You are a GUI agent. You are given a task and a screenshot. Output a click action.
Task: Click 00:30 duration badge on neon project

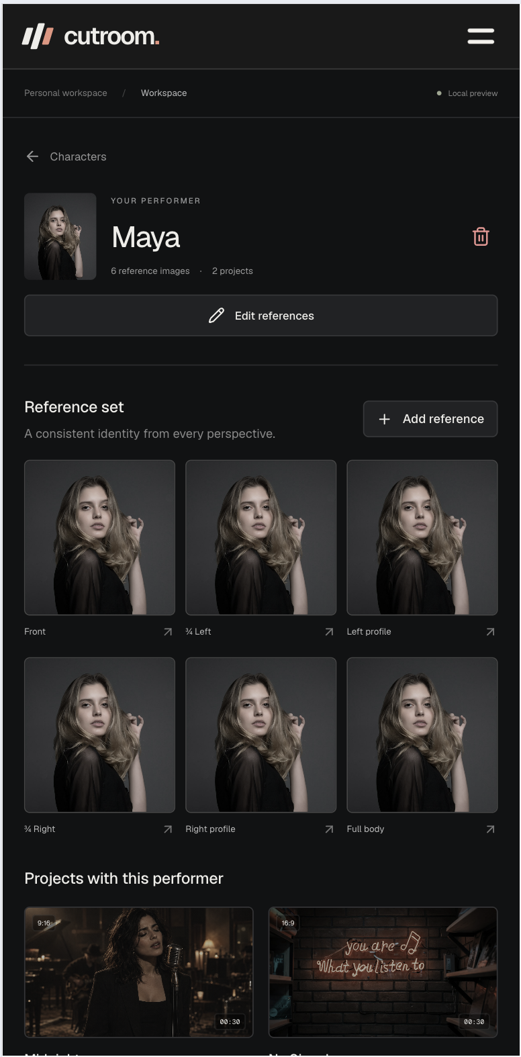[x=474, y=1021]
